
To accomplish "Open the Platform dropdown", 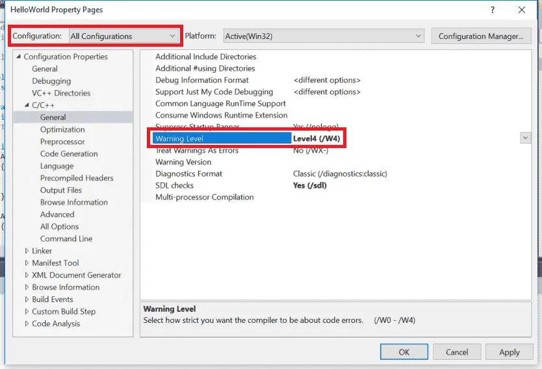I will (323, 36).
